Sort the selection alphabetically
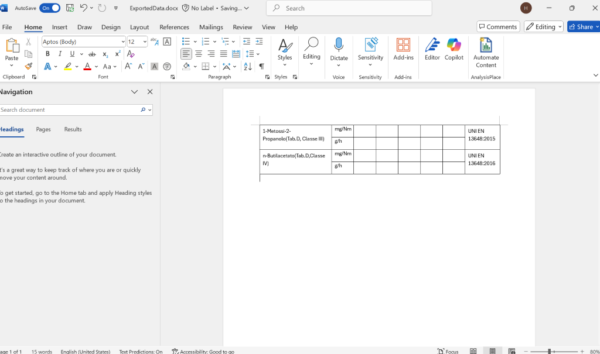This screenshot has width=600, height=354. click(248, 66)
